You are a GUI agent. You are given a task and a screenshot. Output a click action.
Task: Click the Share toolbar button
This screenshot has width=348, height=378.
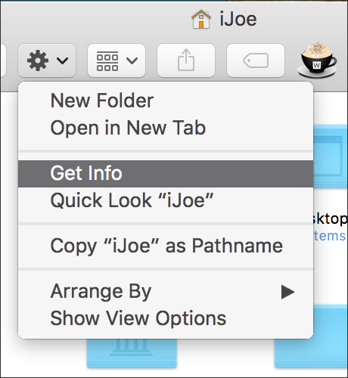tap(186, 60)
